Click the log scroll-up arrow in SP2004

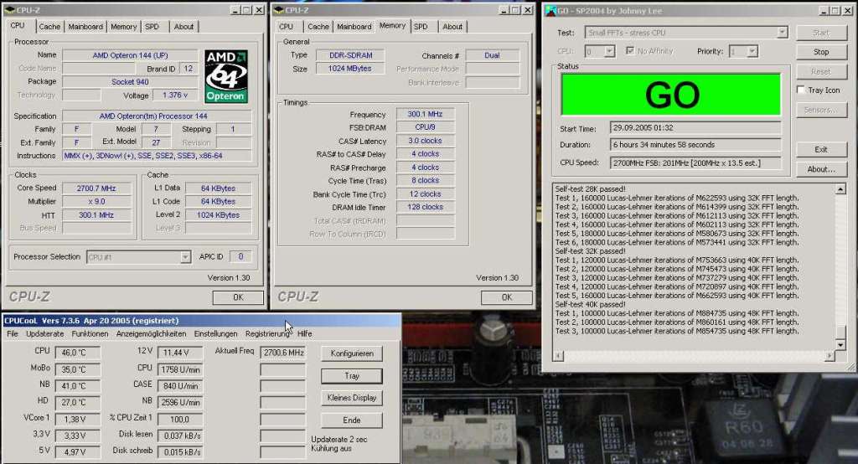840,189
